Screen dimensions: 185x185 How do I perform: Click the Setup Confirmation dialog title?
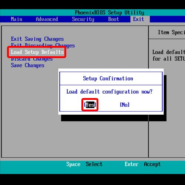(108, 78)
